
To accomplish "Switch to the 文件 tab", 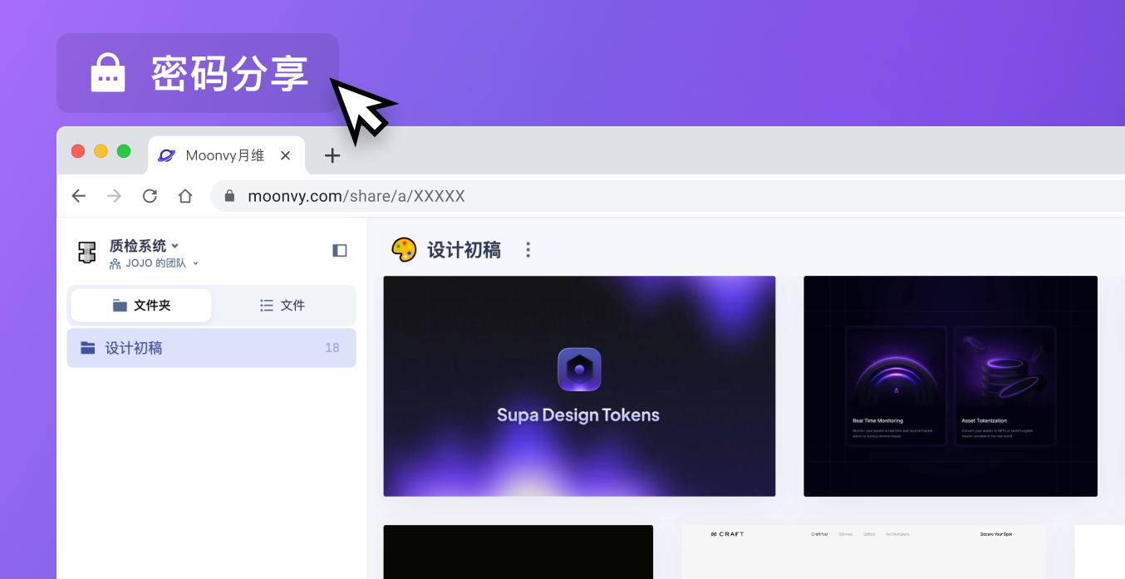I will 282,306.
